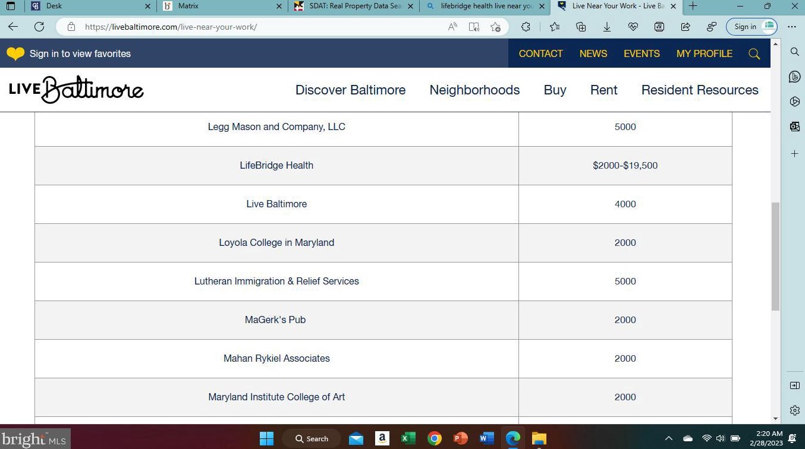The height and width of the screenshot is (449, 805).
Task: Open the EVENTS page
Action: point(642,53)
